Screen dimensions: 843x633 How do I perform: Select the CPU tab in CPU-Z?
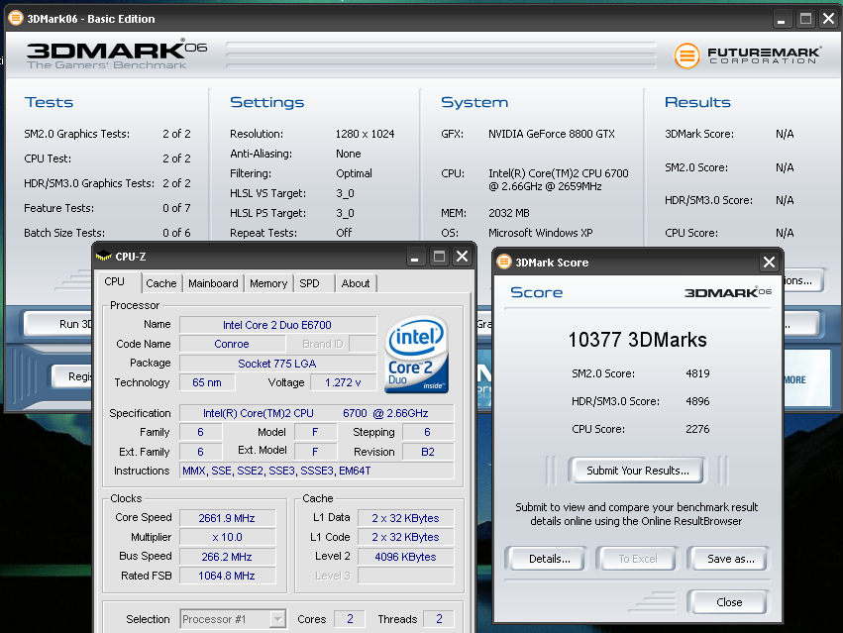point(115,281)
